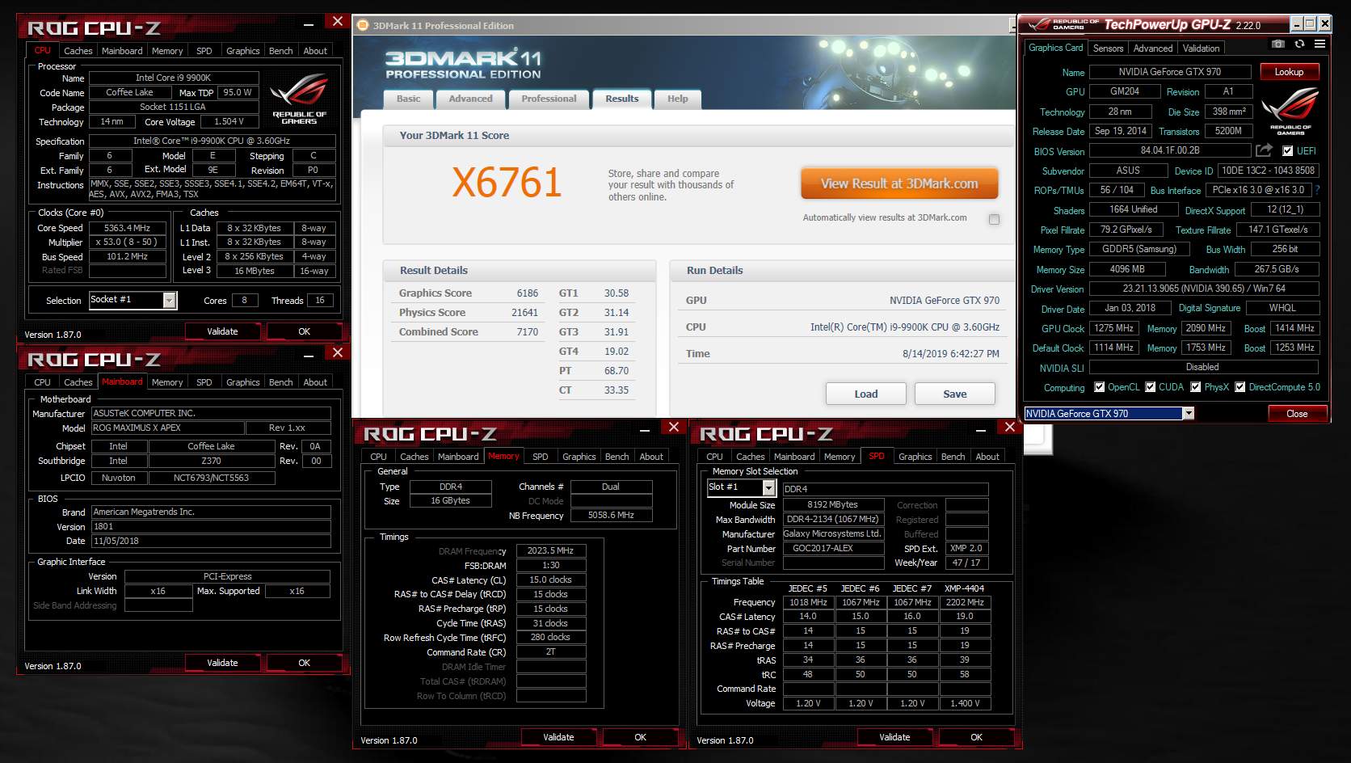
Task: Click Validate in top-left CPU-Z CPU window
Action: 222,331
